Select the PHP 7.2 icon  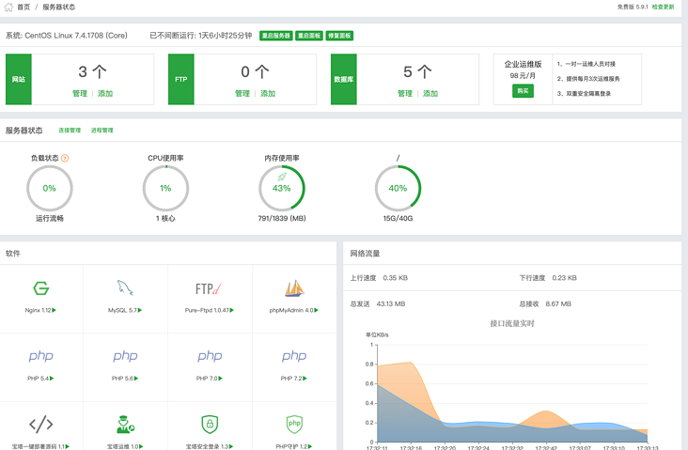pyautogui.click(x=294, y=356)
